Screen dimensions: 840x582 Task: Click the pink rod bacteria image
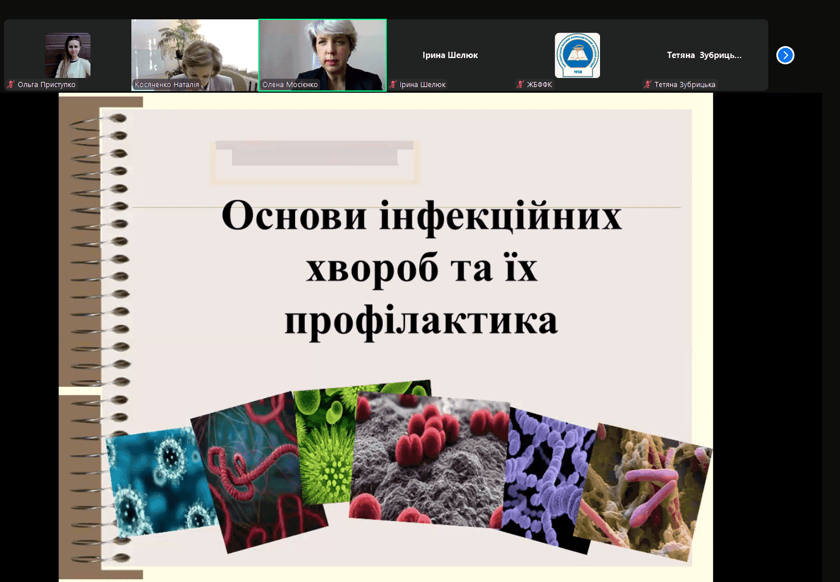[643, 492]
